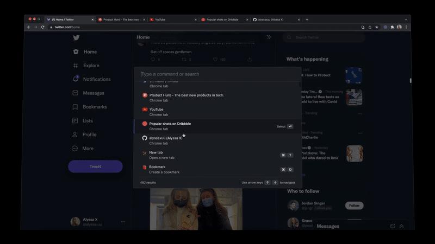Select YouTube Chrome tab result
Image resolution: width=435 pixels, height=244 pixels.
pos(217,112)
